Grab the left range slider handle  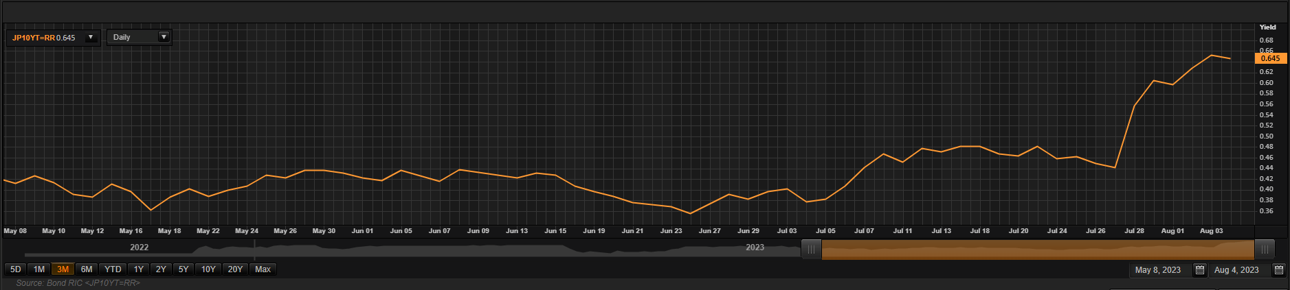pyautogui.click(x=812, y=250)
